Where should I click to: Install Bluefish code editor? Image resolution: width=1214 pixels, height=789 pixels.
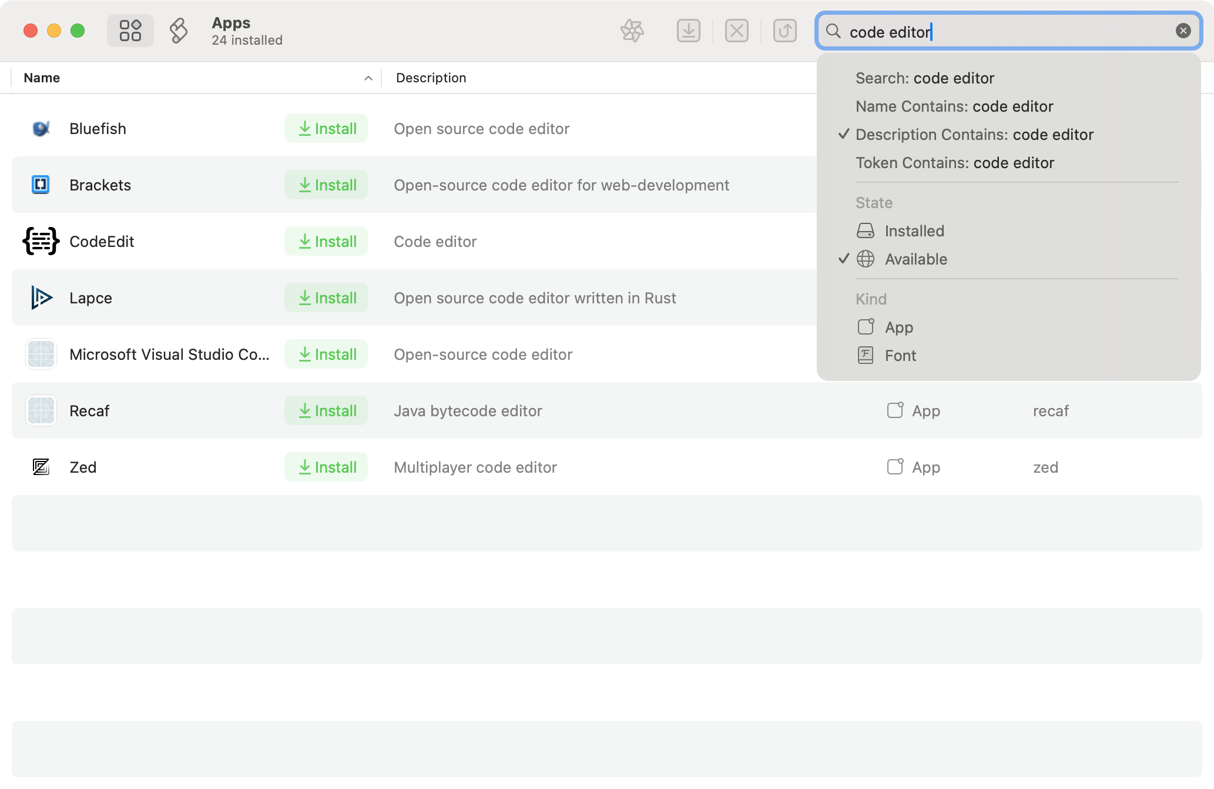pyautogui.click(x=326, y=129)
